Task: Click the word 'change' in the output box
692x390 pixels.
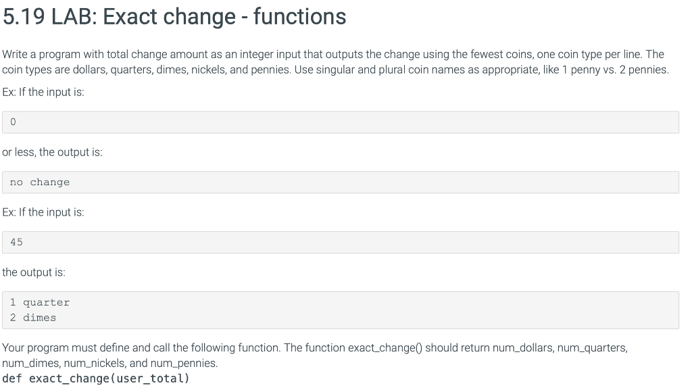Action: coord(50,182)
